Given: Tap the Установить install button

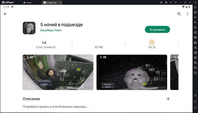Looking at the screenshot, I should [157, 29].
